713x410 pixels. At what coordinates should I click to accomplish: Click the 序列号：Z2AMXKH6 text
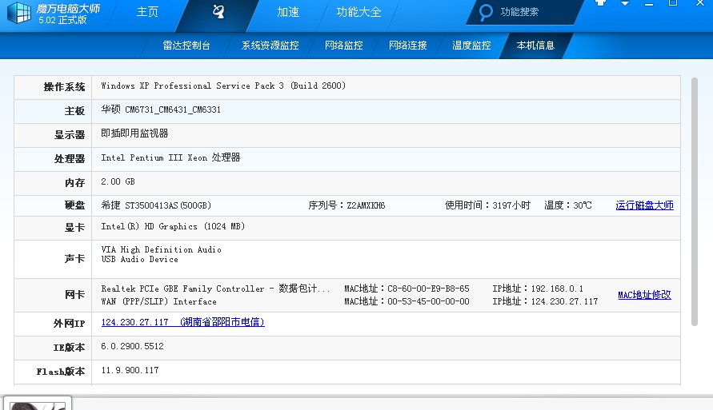coord(346,205)
